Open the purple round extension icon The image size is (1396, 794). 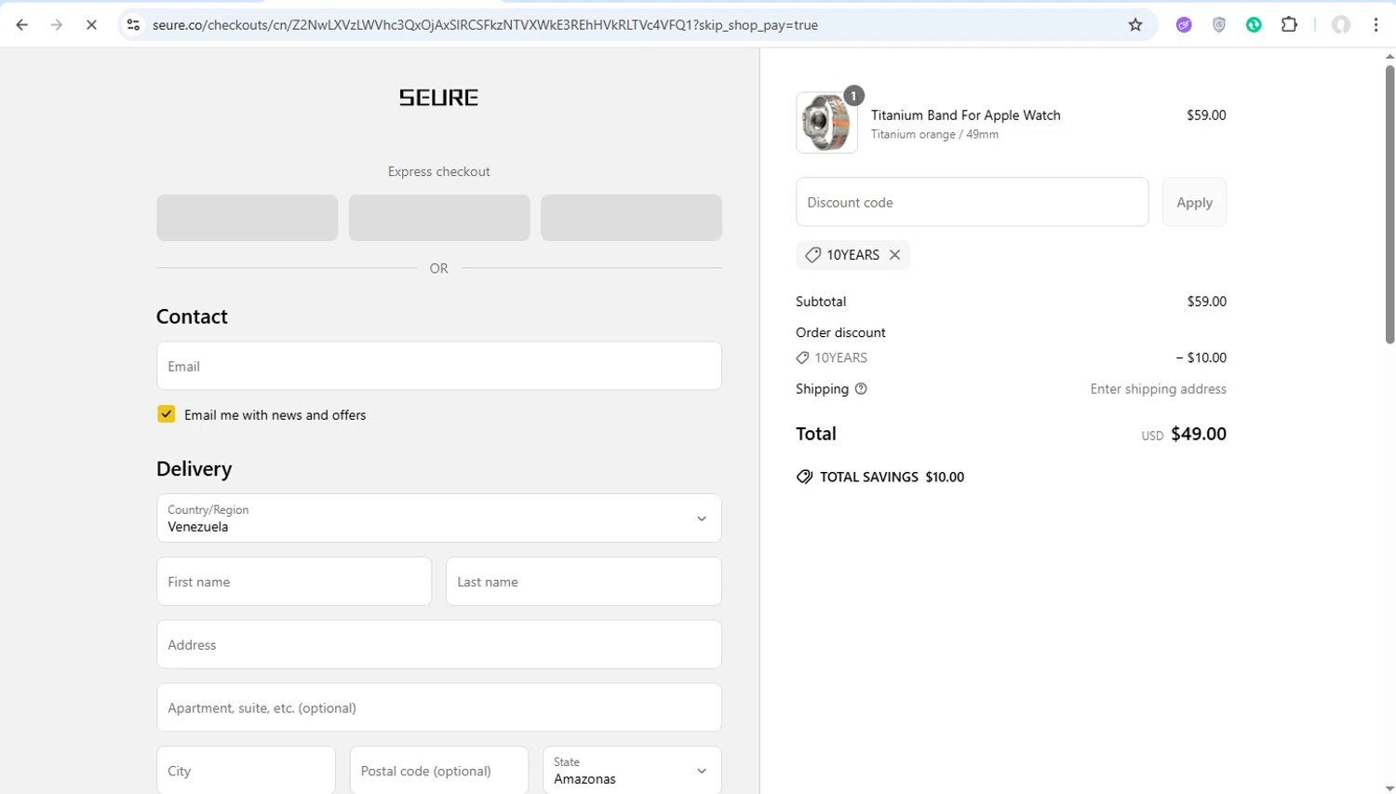coord(1184,25)
